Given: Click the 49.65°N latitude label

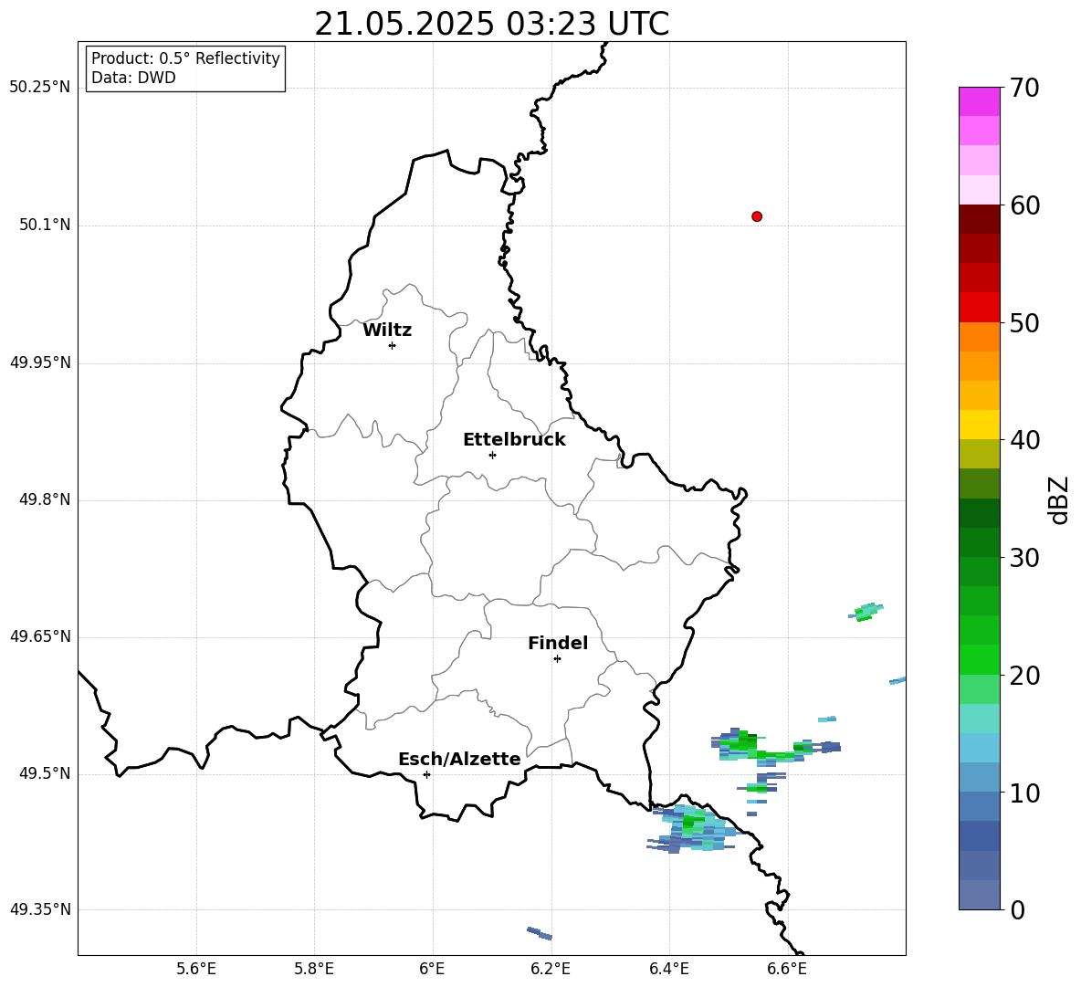Looking at the screenshot, I should pos(40,636).
